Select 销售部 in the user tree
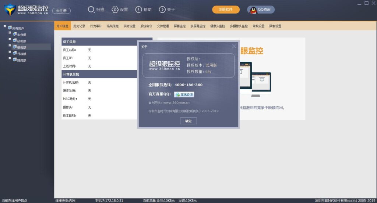The image size is (377, 203). tap(22, 47)
